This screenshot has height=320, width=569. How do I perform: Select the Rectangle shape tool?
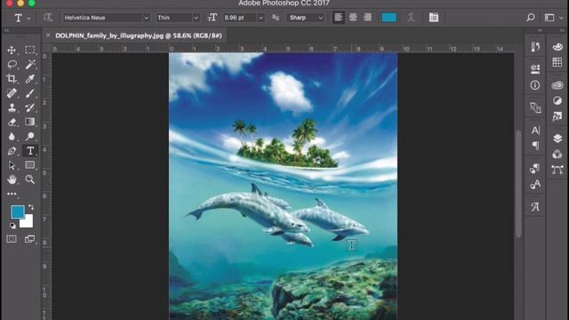[x=29, y=165]
